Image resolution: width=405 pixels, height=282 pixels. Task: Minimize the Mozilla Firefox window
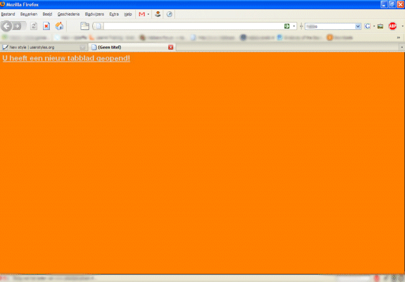(x=384, y=4)
